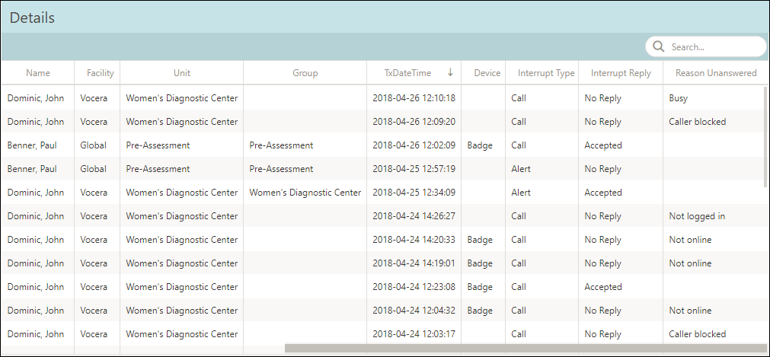Click the TxDateTime sort descending arrow
The image size is (770, 357).
[x=450, y=72]
